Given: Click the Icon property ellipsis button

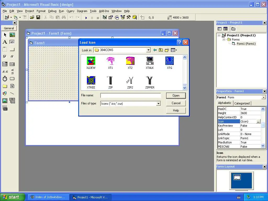Looking at the screenshot, I should tap(258, 121).
